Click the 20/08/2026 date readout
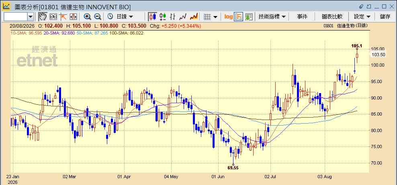Viewport: 397px width, 185px height. coord(22,26)
